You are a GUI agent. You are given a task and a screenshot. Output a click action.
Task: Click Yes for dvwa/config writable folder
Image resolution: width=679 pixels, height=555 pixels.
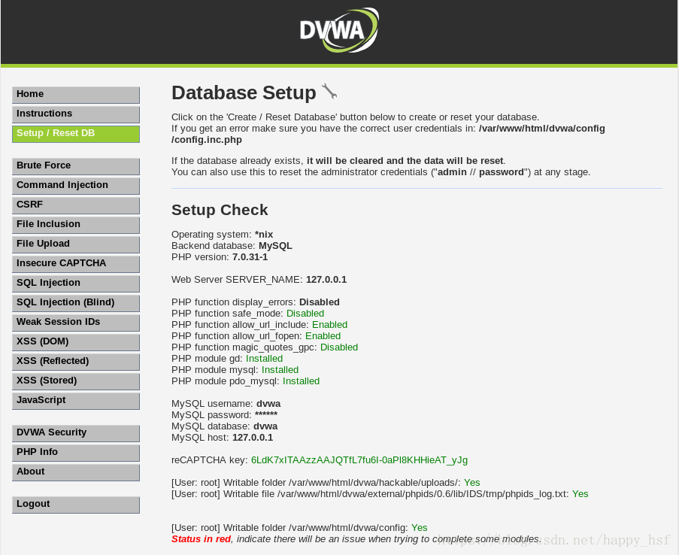click(x=419, y=528)
